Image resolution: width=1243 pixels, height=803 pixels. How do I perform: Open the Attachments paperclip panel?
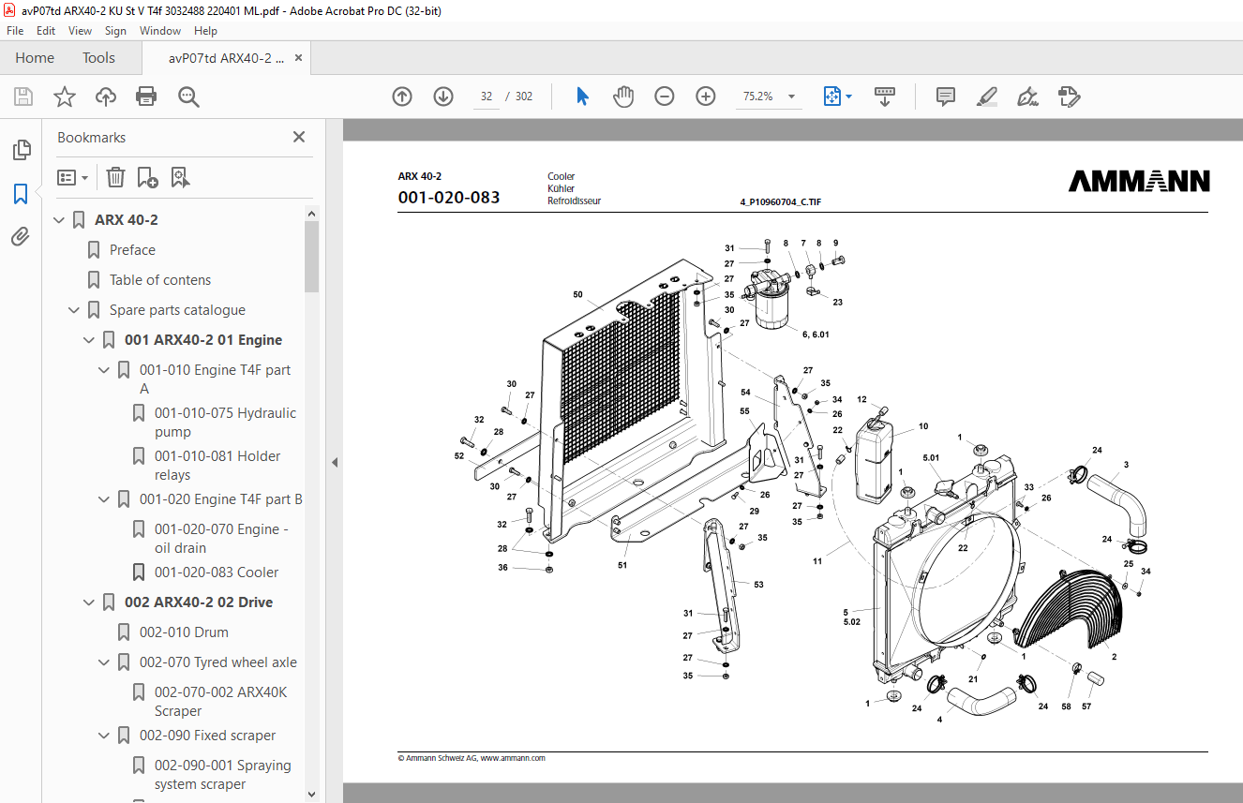coord(21,237)
